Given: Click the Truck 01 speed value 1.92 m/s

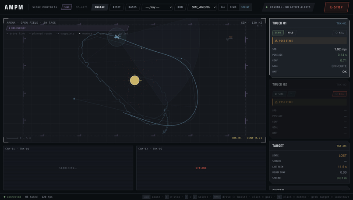Looking at the screenshot, I should click(340, 50).
